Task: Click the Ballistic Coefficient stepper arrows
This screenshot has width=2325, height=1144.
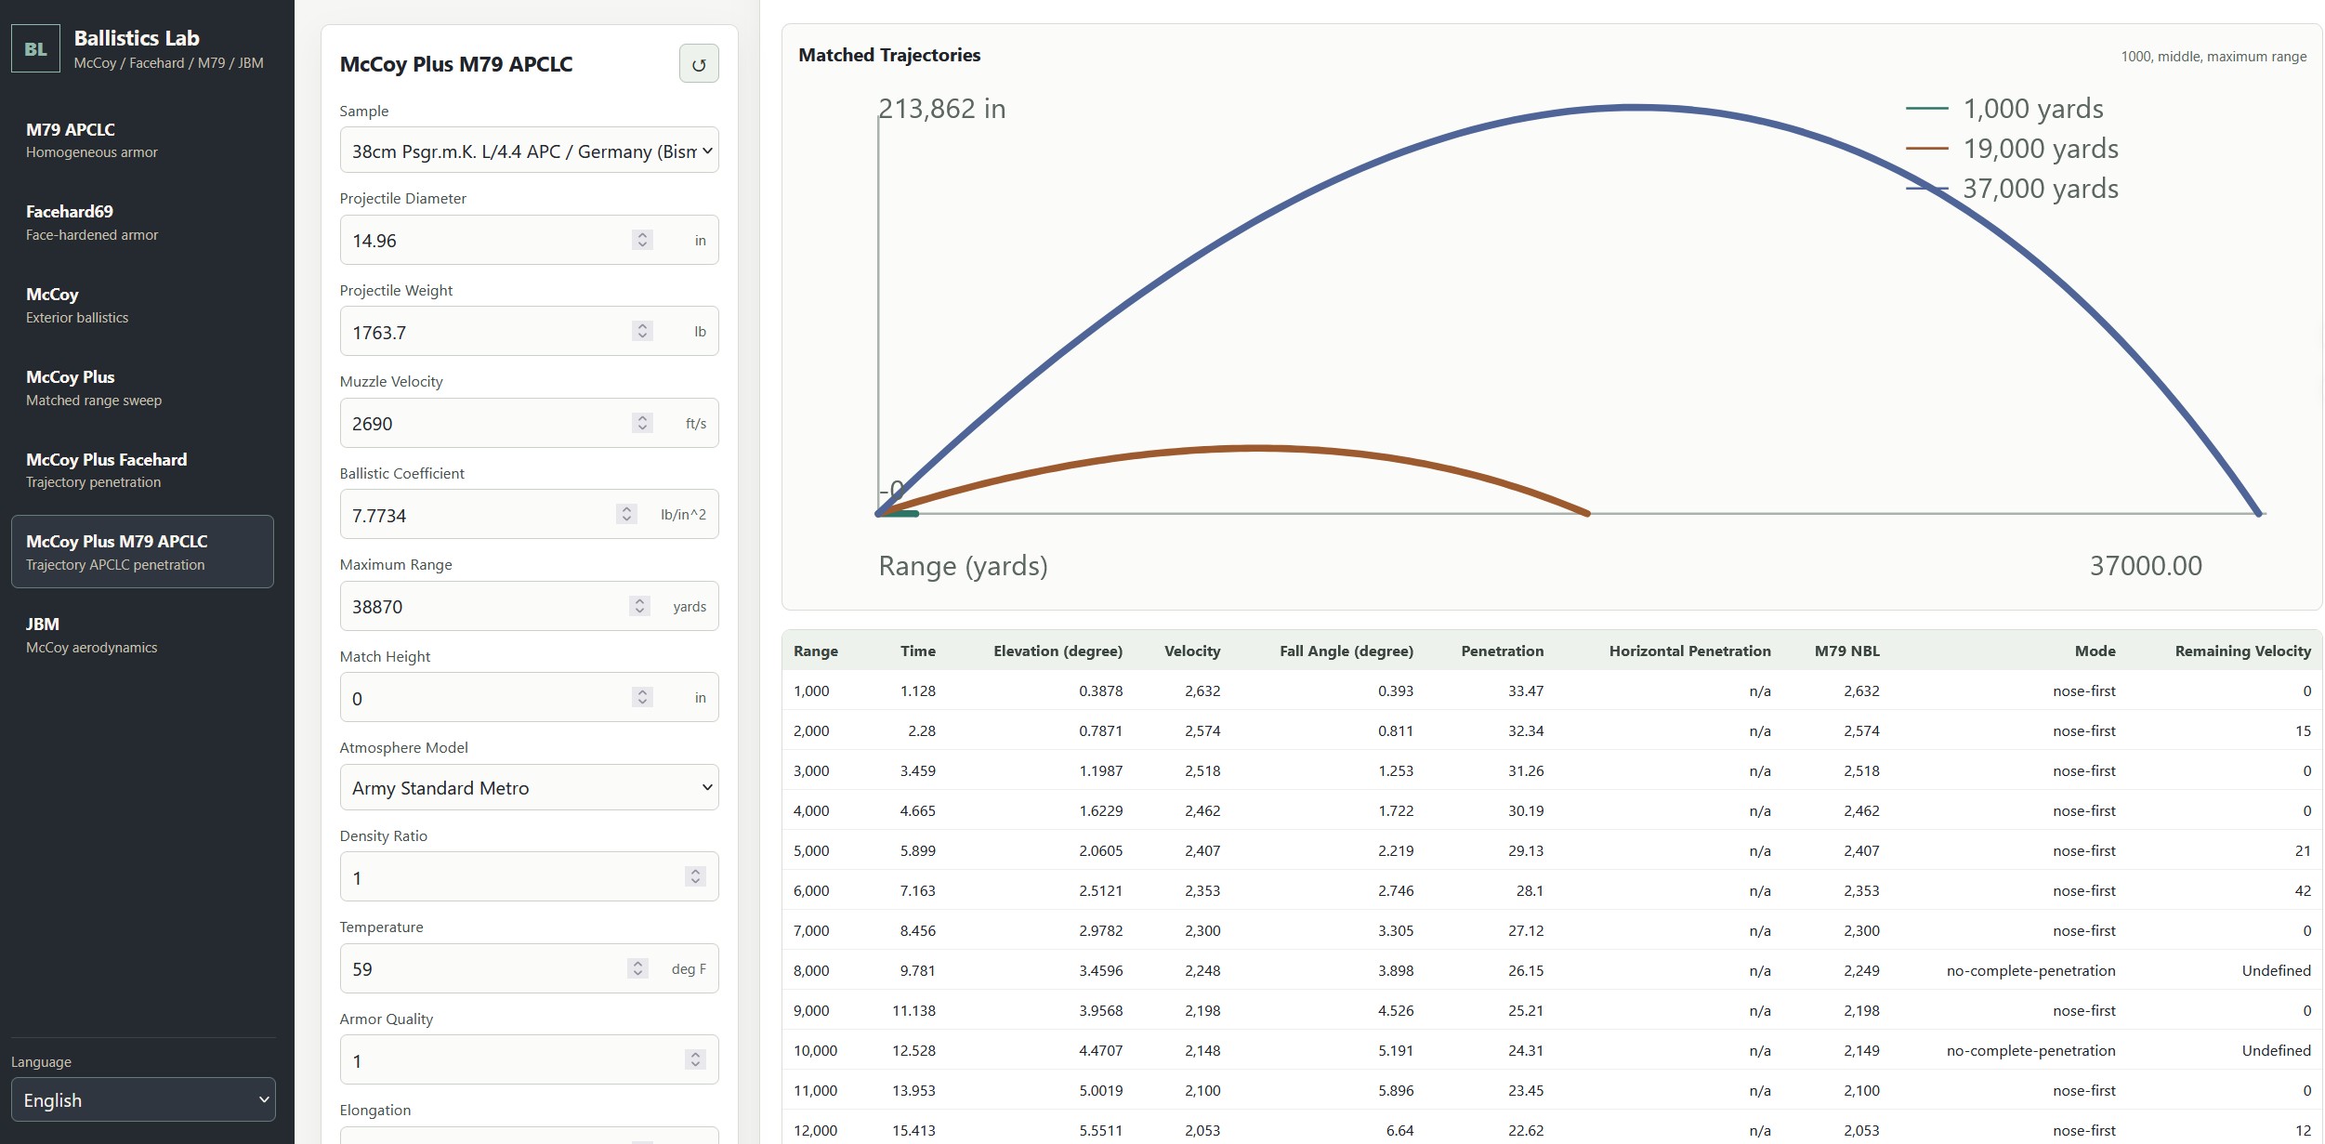Action: click(x=627, y=514)
